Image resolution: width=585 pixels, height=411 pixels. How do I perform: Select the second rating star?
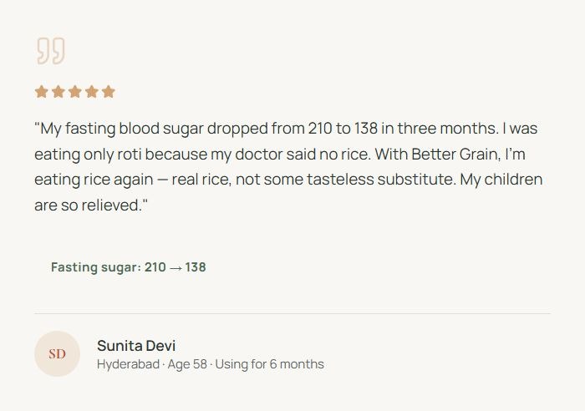58,92
